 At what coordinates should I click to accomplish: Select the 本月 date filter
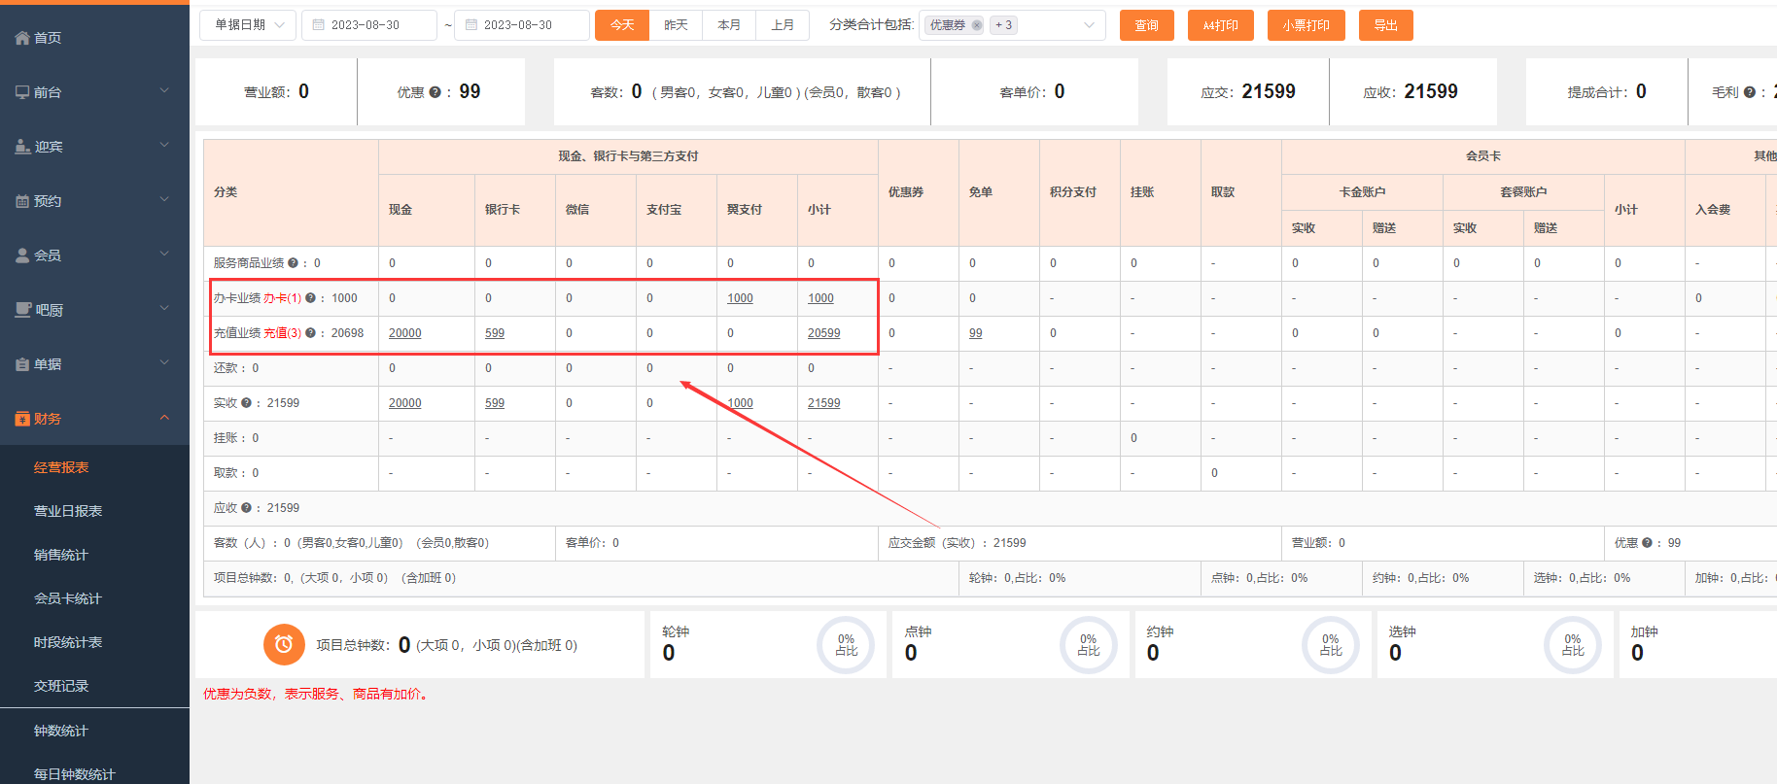[729, 25]
